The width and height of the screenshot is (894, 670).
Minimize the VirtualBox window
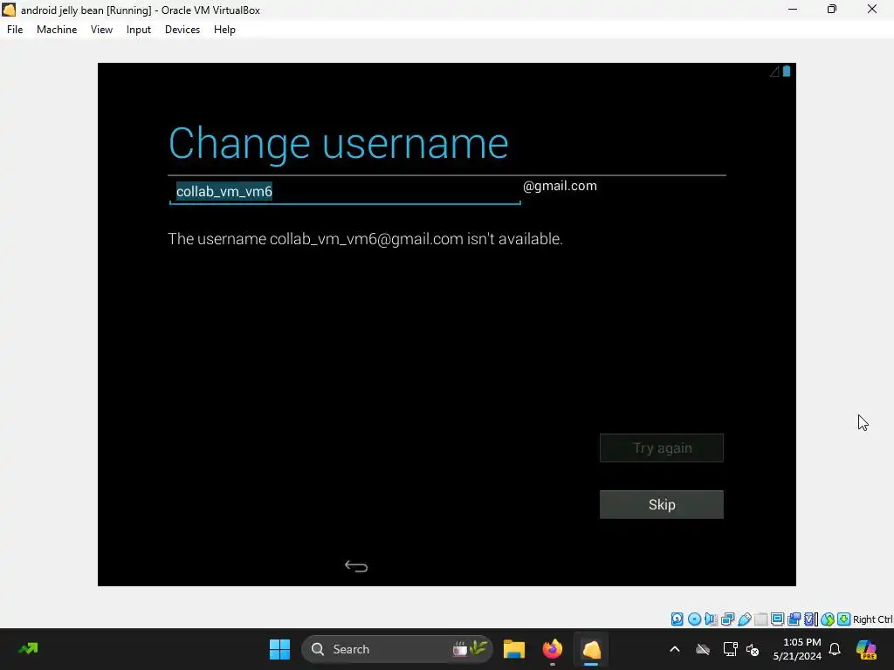[793, 9]
